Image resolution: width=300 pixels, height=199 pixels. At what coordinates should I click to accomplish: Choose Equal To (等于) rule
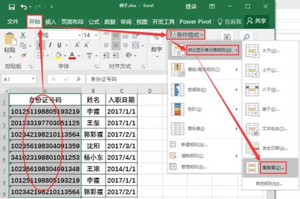[270, 109]
